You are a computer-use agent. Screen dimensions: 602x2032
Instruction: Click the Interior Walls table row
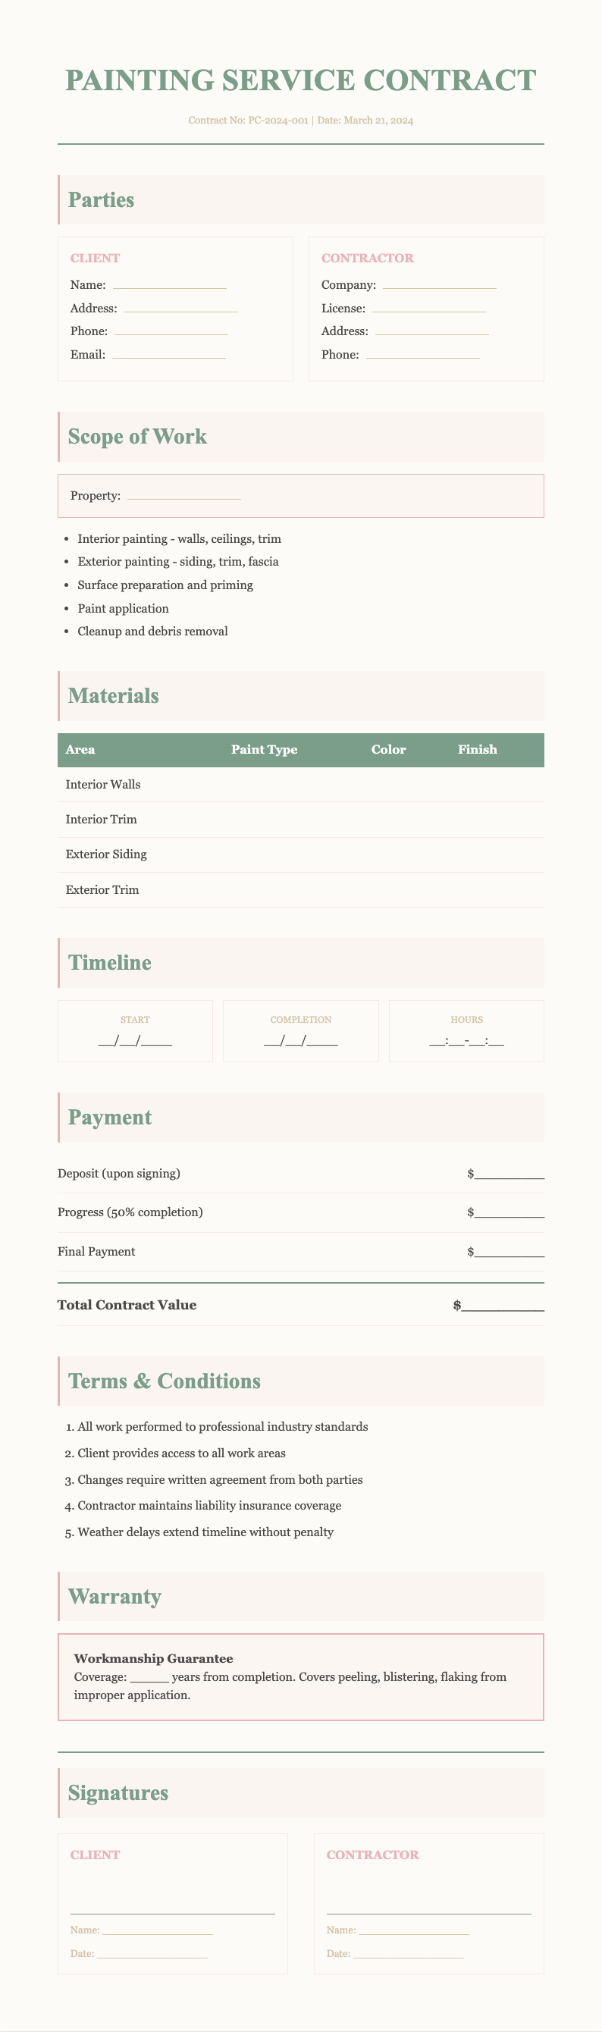[300, 785]
